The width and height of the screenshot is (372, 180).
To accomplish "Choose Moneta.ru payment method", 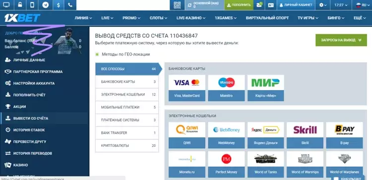I will 187,164.
